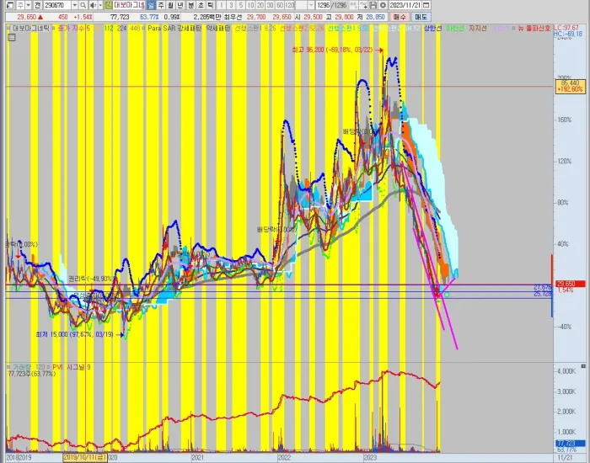Select the 일 daily chart period
This screenshot has height=463, width=590.
click(151, 5)
